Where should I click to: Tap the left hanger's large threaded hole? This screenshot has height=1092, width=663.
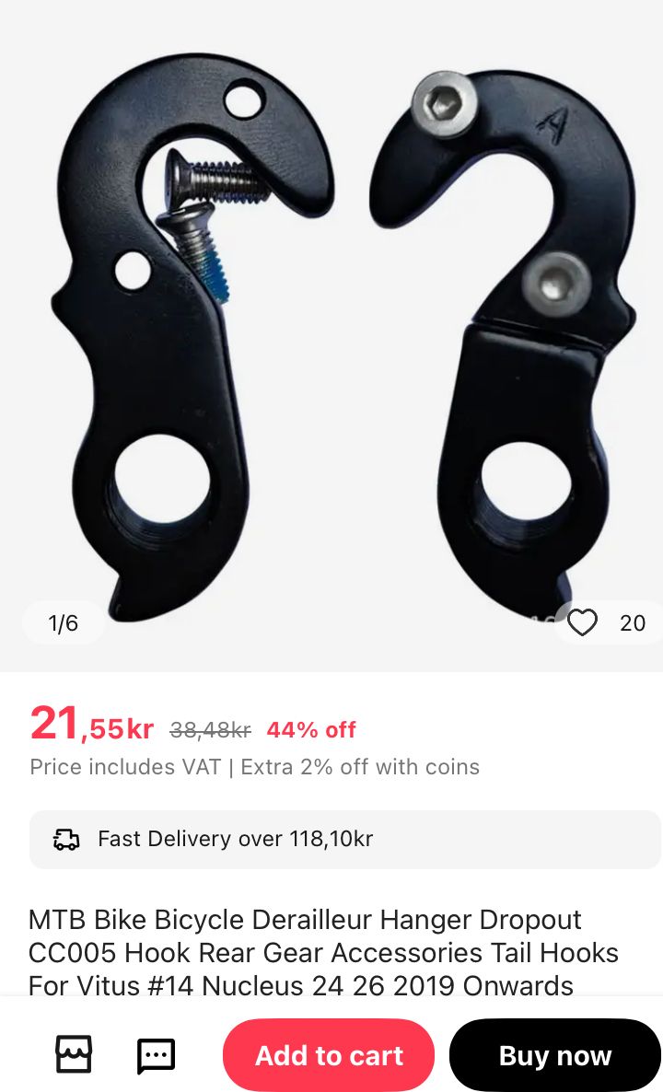tap(161, 481)
